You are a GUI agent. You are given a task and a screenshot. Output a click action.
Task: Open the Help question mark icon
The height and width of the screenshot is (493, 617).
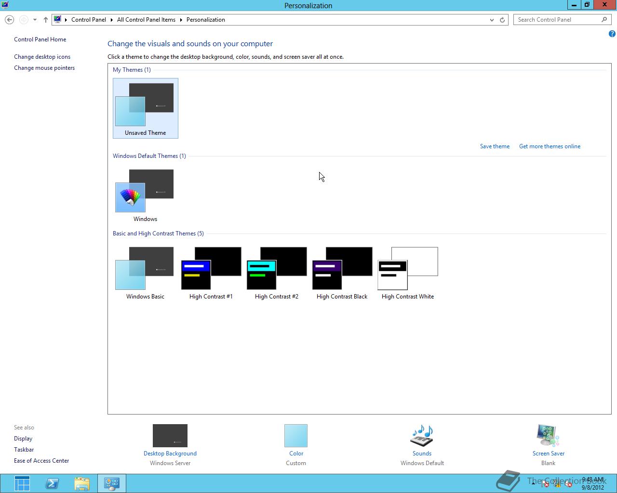pos(612,34)
